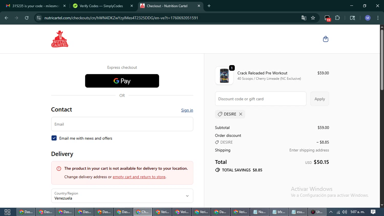This screenshot has width=384, height=216.
Task: Close the Verify Codes tab
Action: pos(132,6)
